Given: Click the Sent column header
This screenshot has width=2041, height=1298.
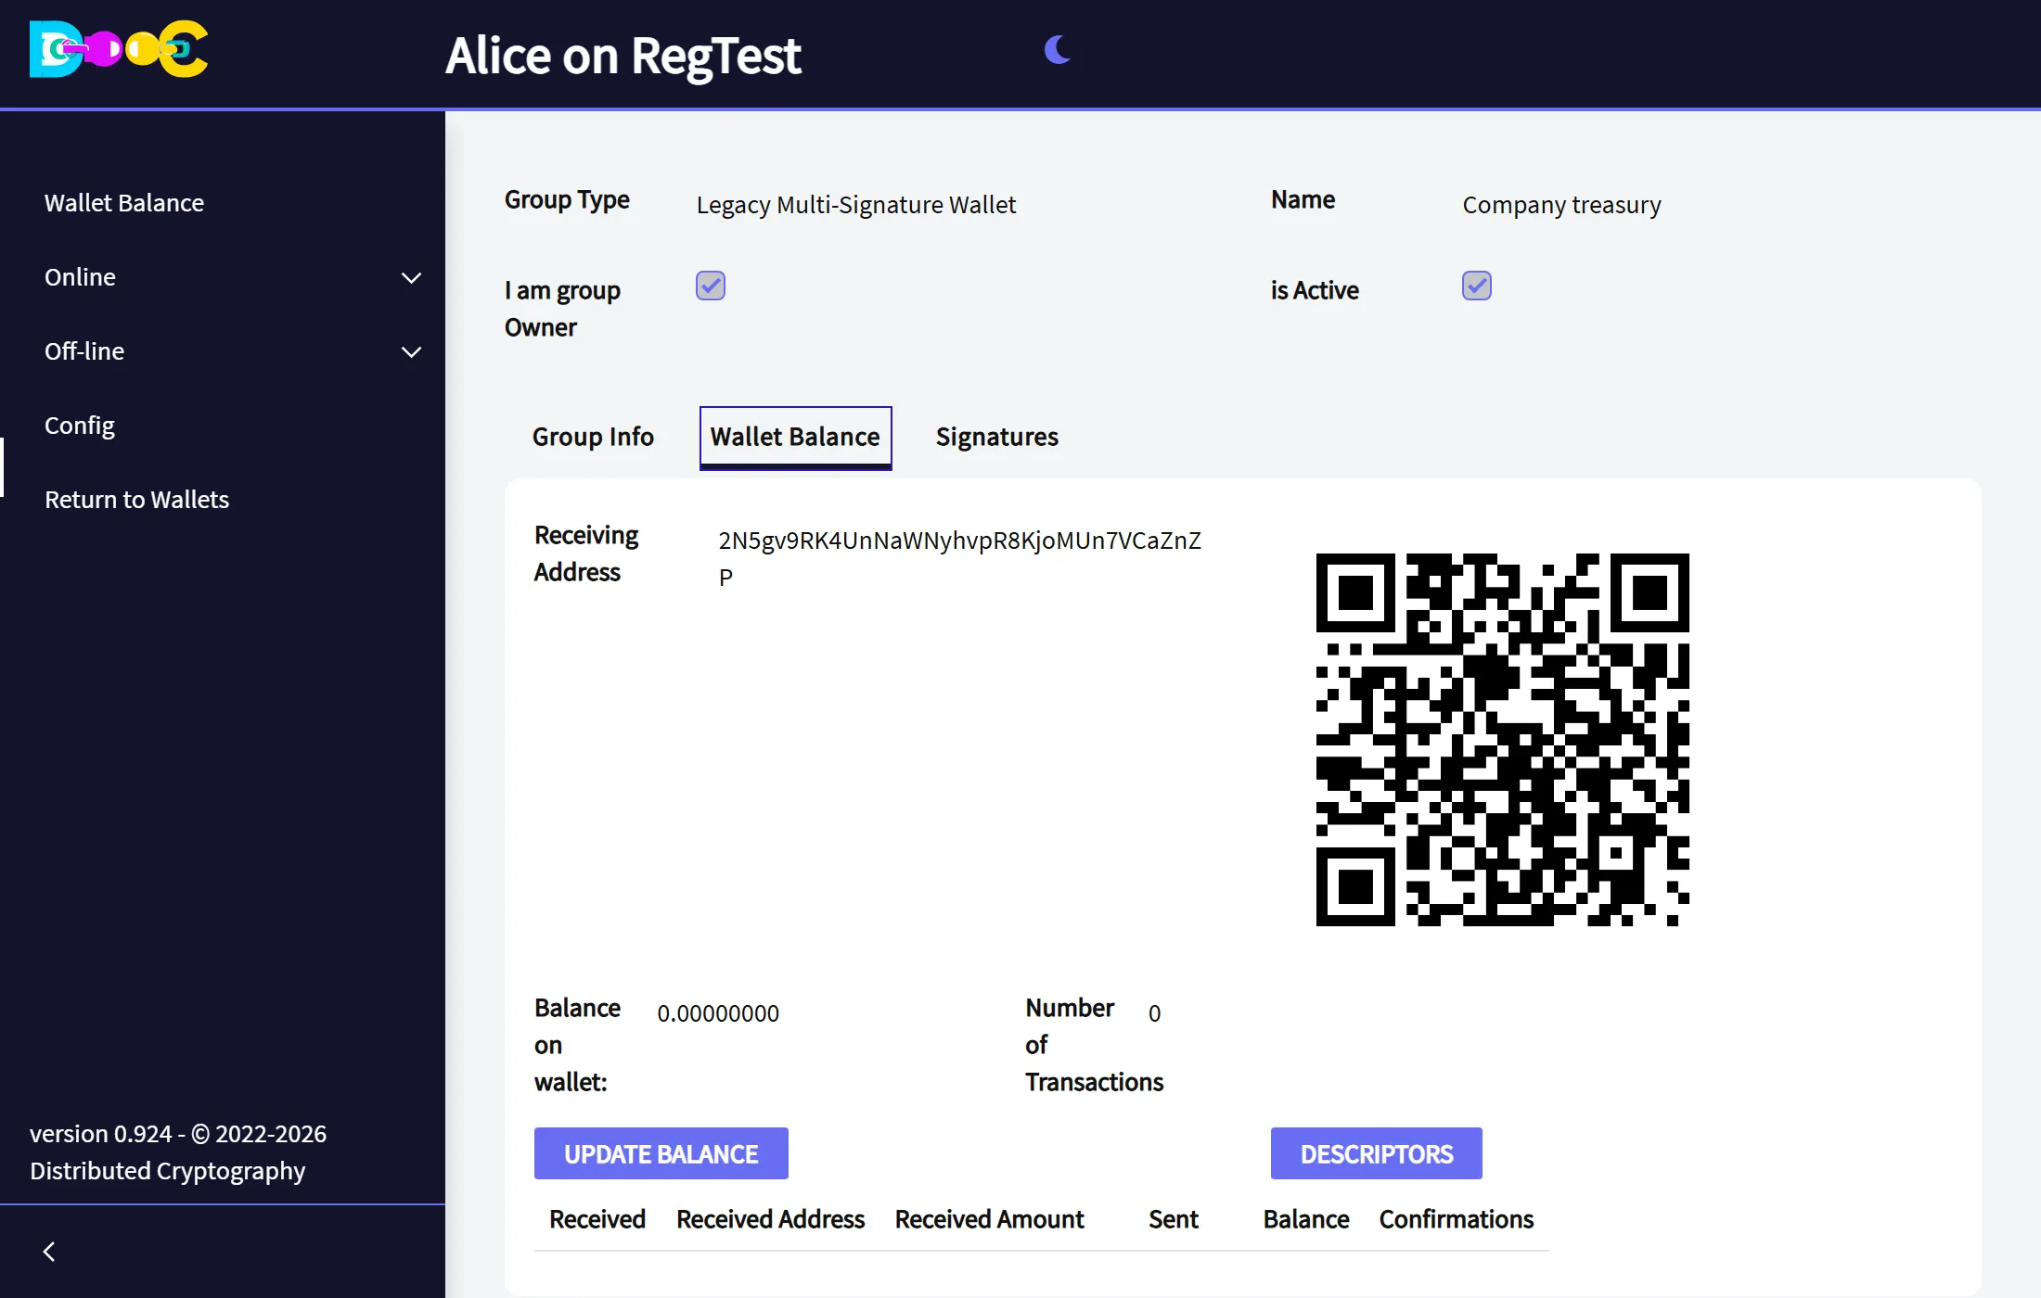Looking at the screenshot, I should [1174, 1219].
